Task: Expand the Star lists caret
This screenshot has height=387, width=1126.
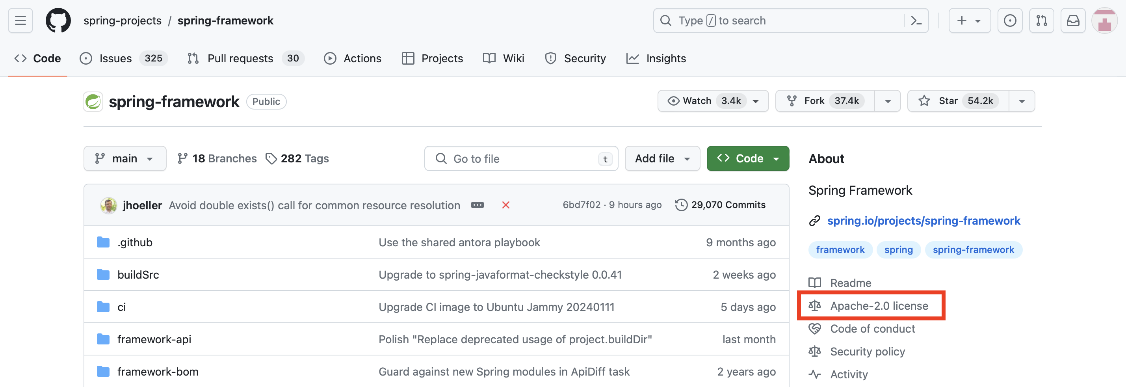Action: (x=1022, y=101)
